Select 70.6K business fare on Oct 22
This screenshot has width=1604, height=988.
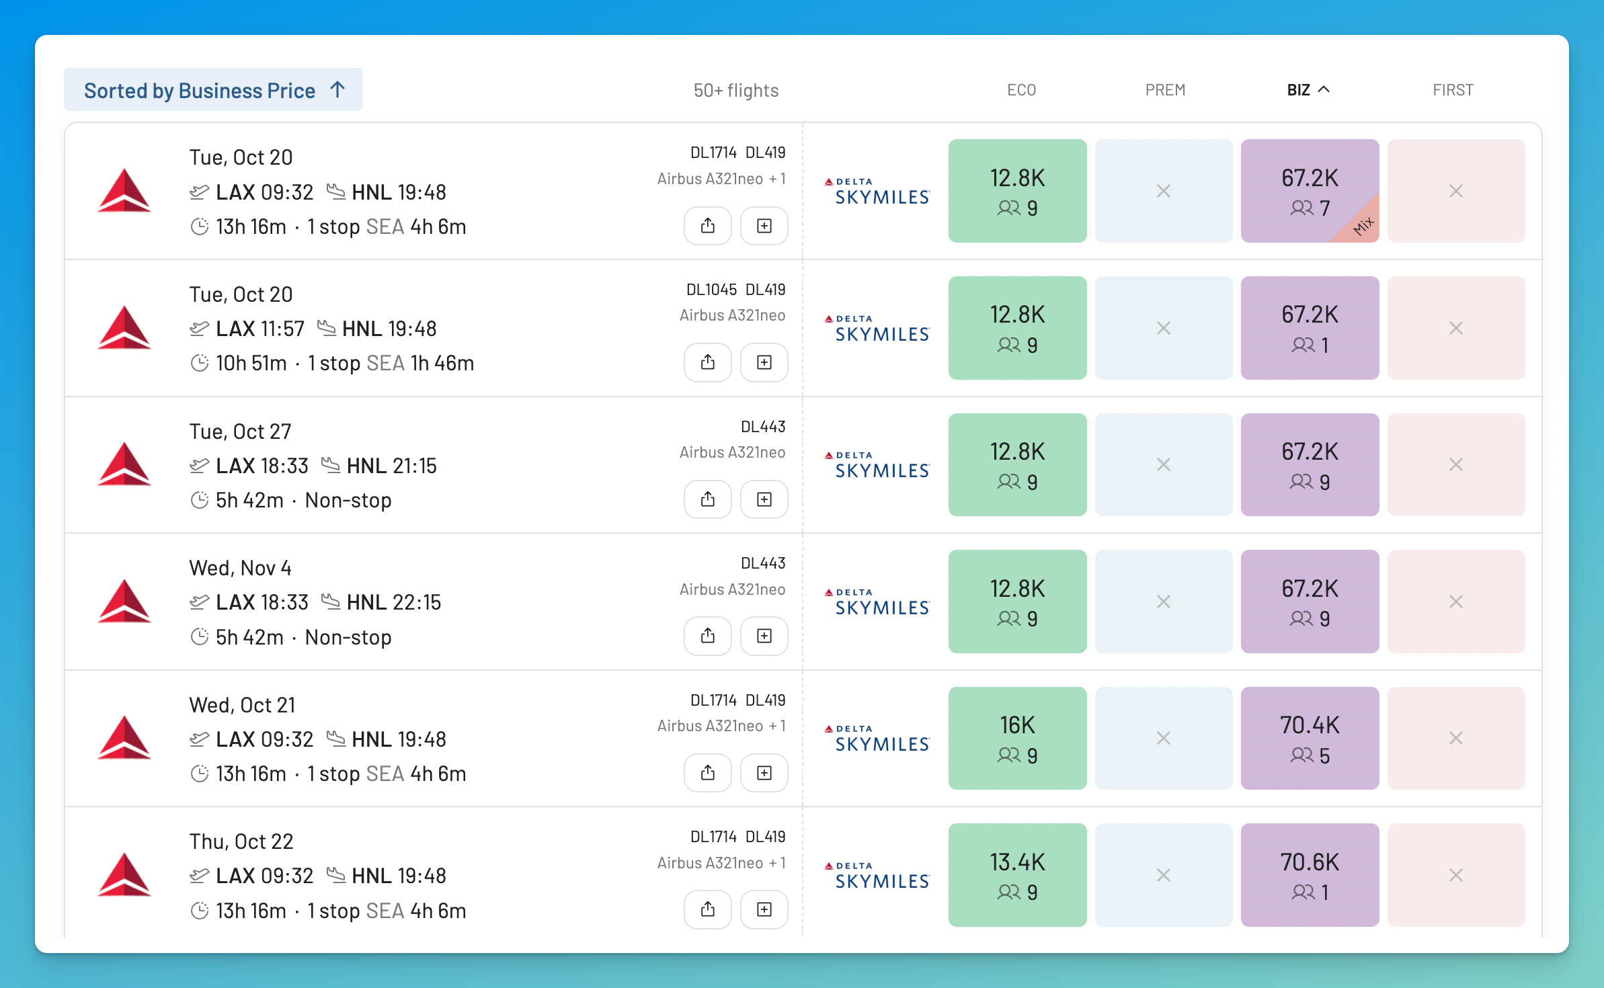tap(1310, 875)
